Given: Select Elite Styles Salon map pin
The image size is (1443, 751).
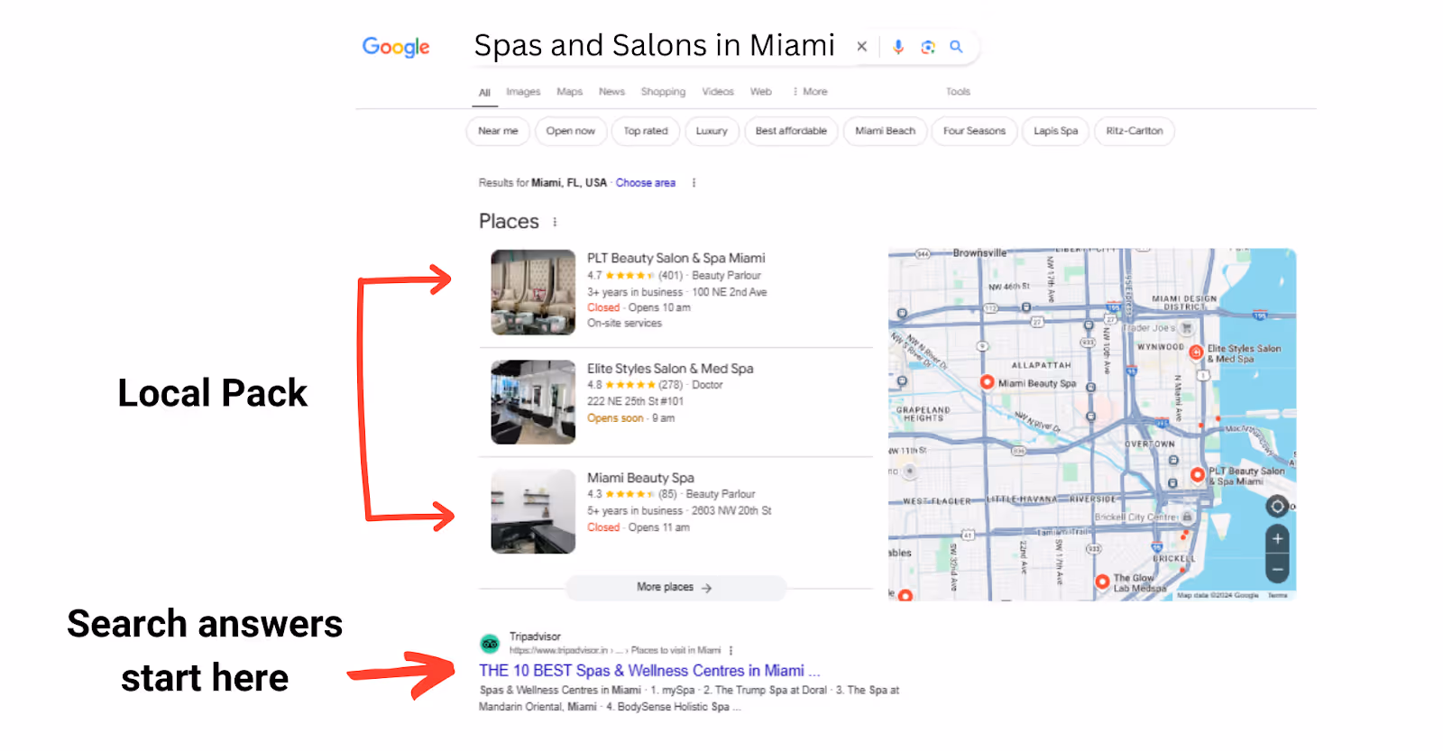Looking at the screenshot, I should (x=1196, y=353).
